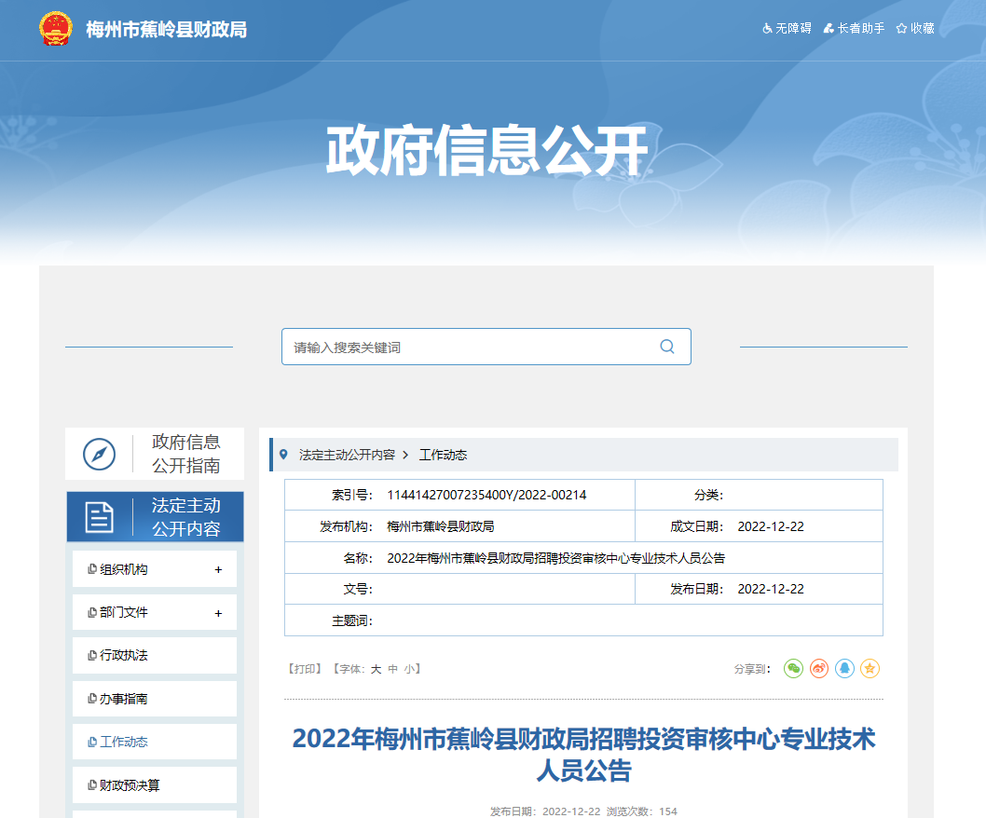The width and height of the screenshot is (986, 818).
Task: Click the compass icon for 政府信息公开指南
Action: [x=100, y=454]
